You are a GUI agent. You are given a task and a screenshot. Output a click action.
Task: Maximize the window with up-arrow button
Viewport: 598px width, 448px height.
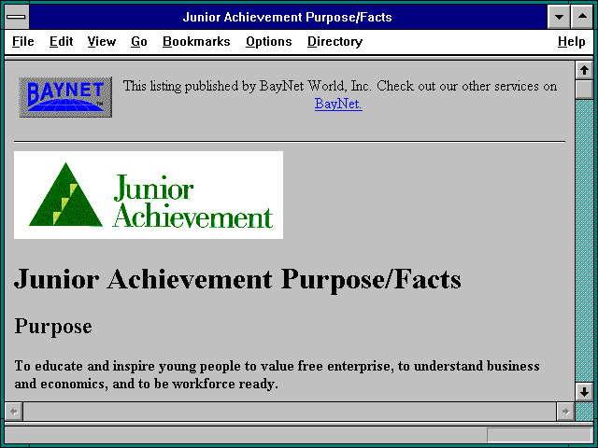[582, 17]
